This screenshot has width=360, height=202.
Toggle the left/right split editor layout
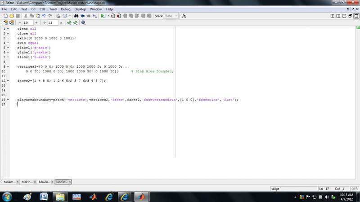click(338, 16)
